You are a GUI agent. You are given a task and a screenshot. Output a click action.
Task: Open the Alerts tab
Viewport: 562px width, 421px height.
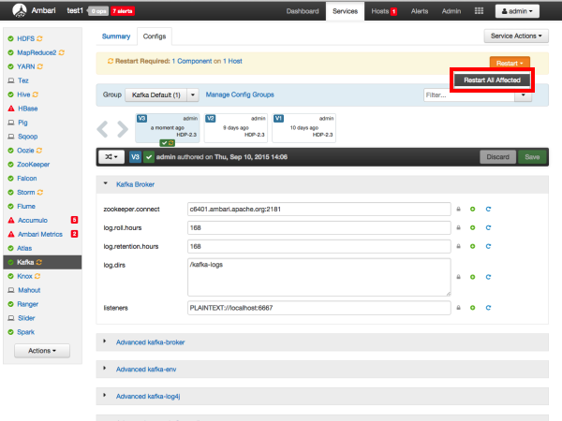pos(420,11)
